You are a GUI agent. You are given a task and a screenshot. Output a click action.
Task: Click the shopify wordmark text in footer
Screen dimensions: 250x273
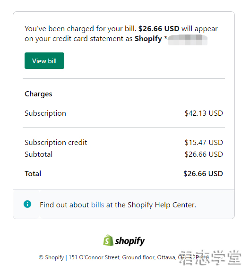pyautogui.click(x=130, y=241)
